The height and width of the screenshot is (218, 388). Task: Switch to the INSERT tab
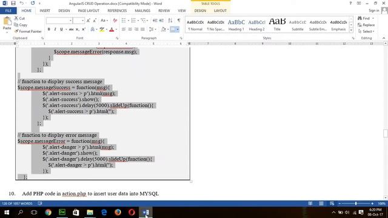point(45,11)
